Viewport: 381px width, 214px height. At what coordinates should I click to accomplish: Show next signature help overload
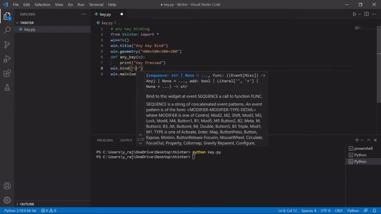point(140,143)
